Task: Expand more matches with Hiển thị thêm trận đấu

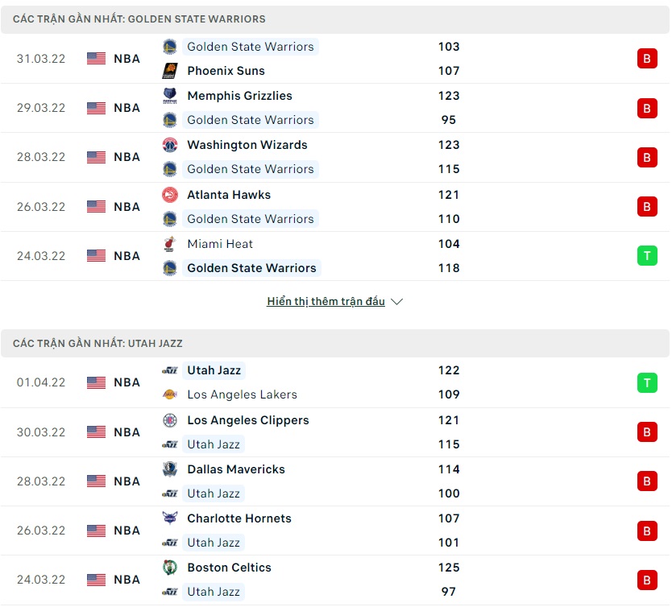Action: click(326, 302)
